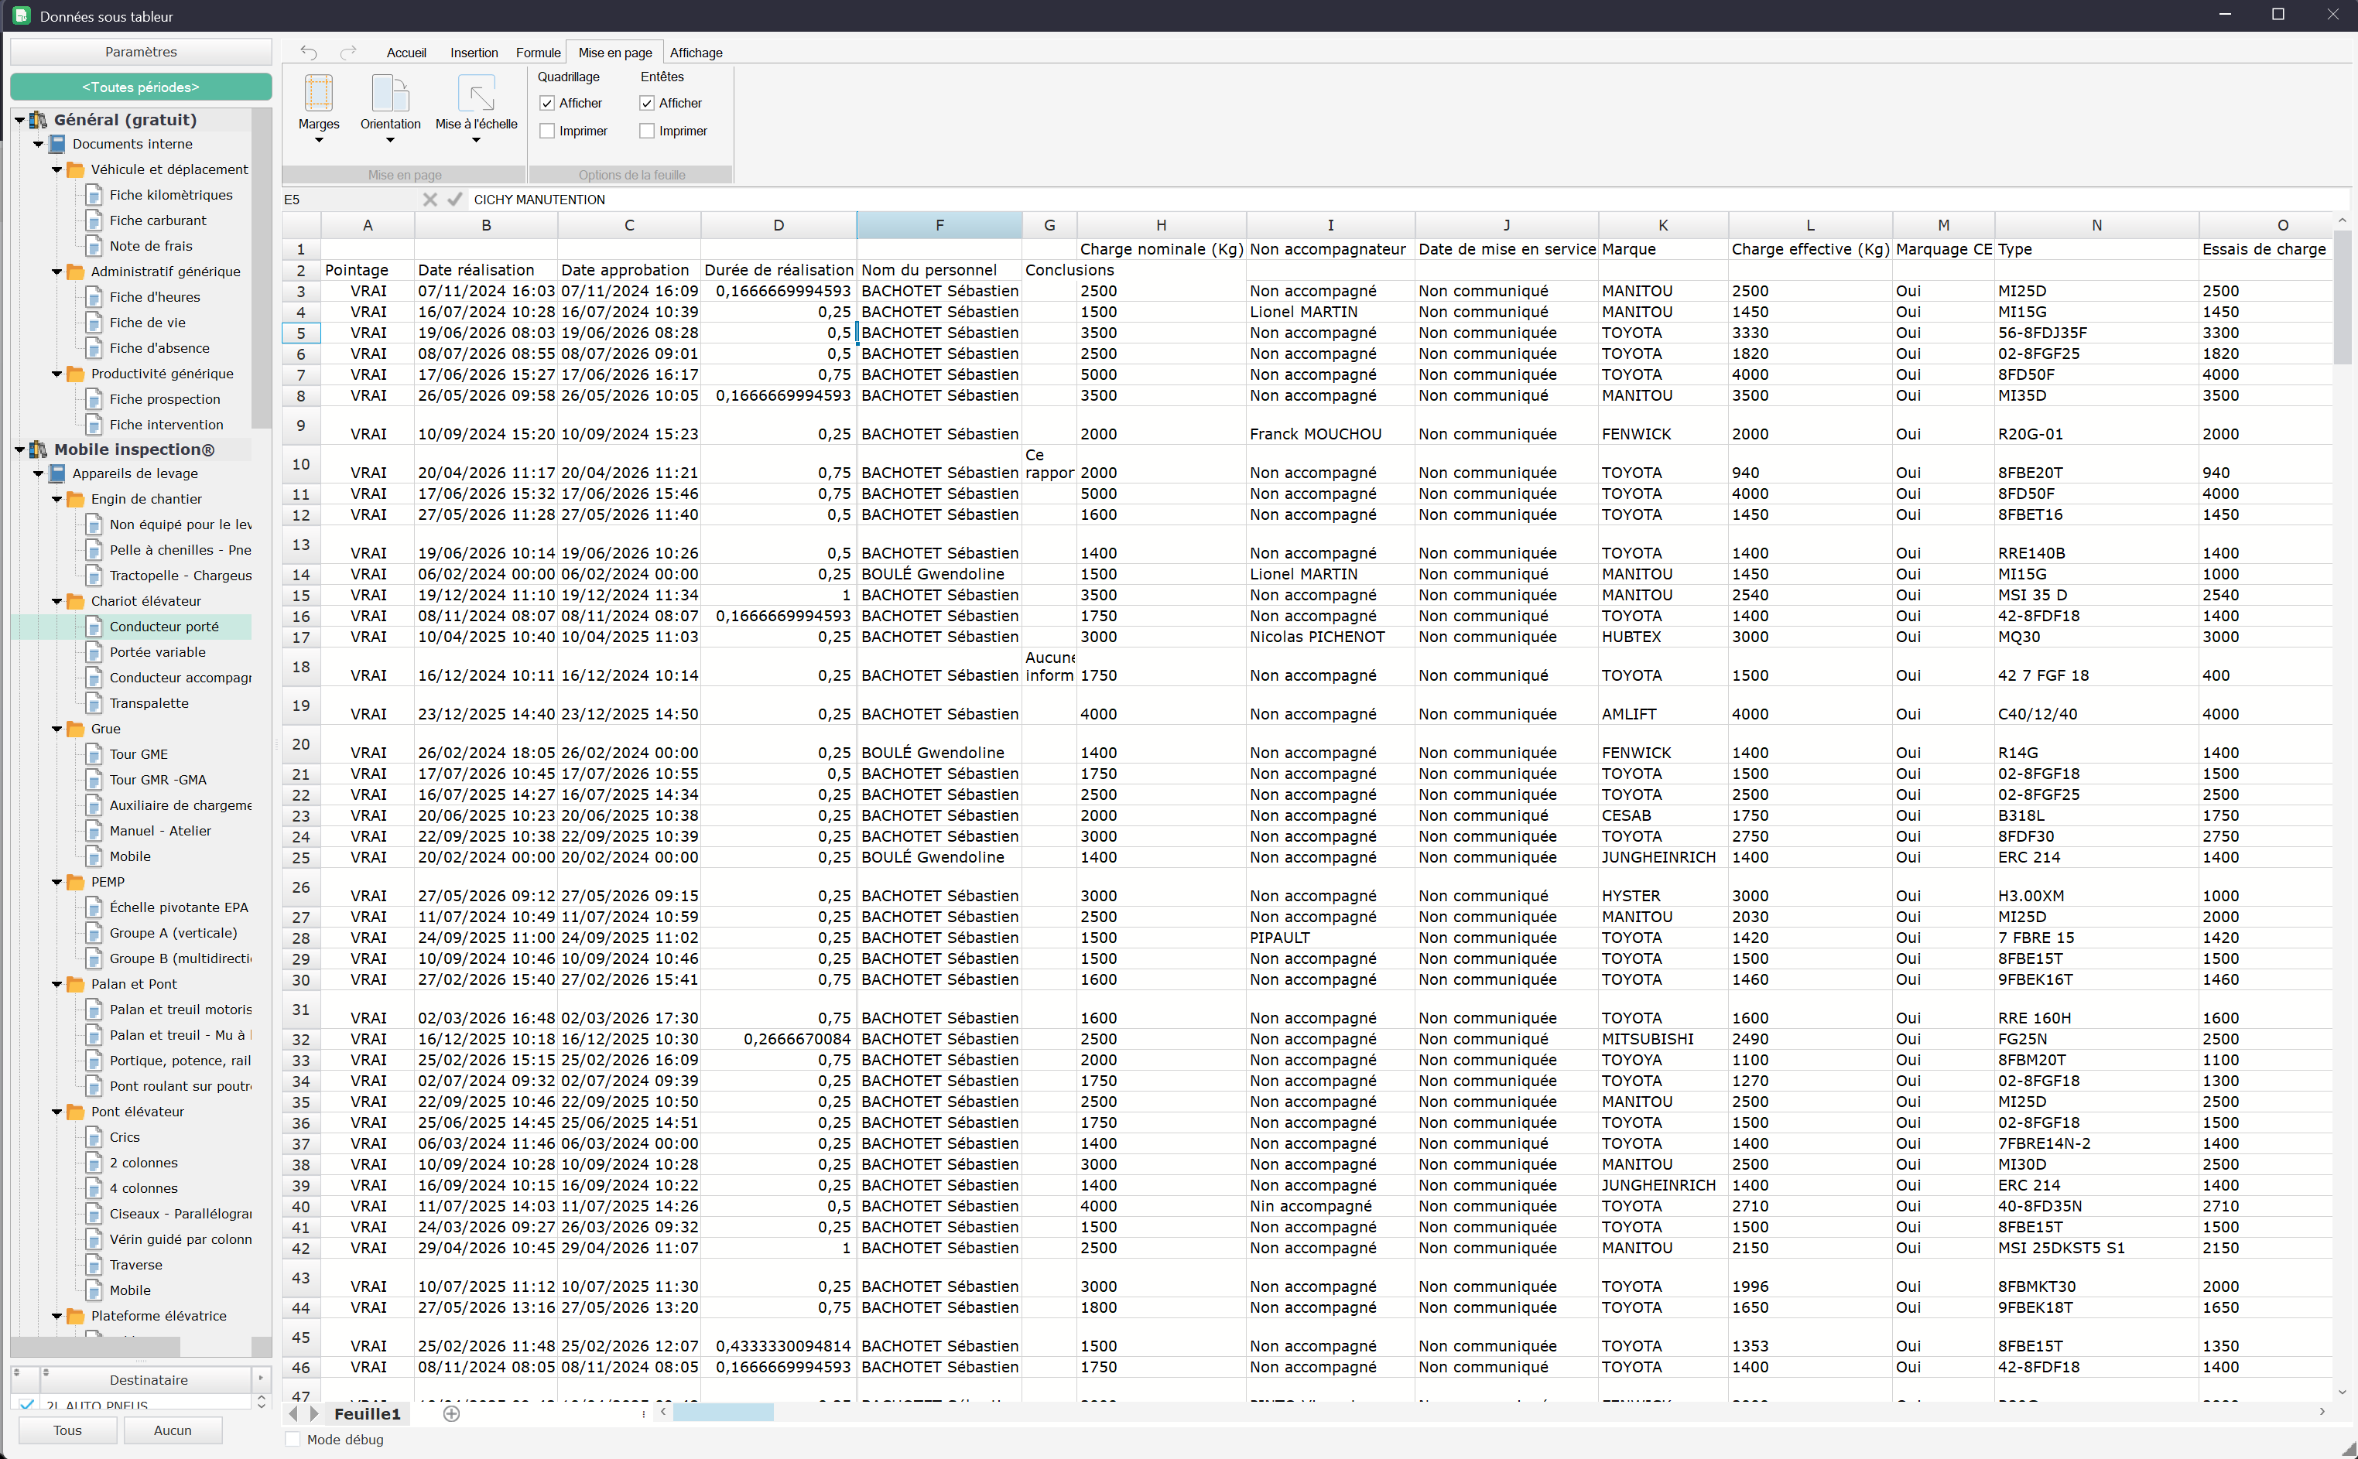Click the cell name box E5
Image resolution: width=2358 pixels, height=1459 pixels.
coord(349,200)
